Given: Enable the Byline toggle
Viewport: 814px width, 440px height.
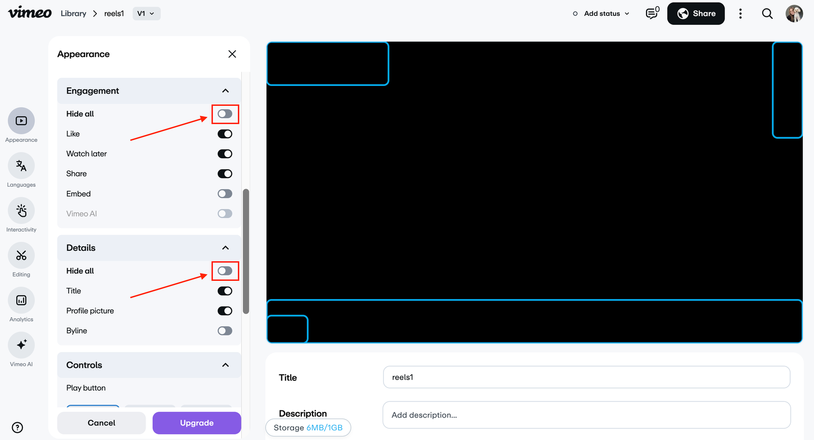Looking at the screenshot, I should click(x=225, y=331).
